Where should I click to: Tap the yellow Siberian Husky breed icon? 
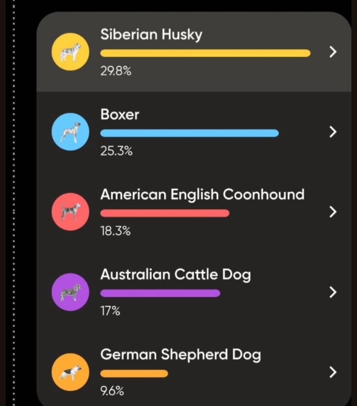pos(70,52)
